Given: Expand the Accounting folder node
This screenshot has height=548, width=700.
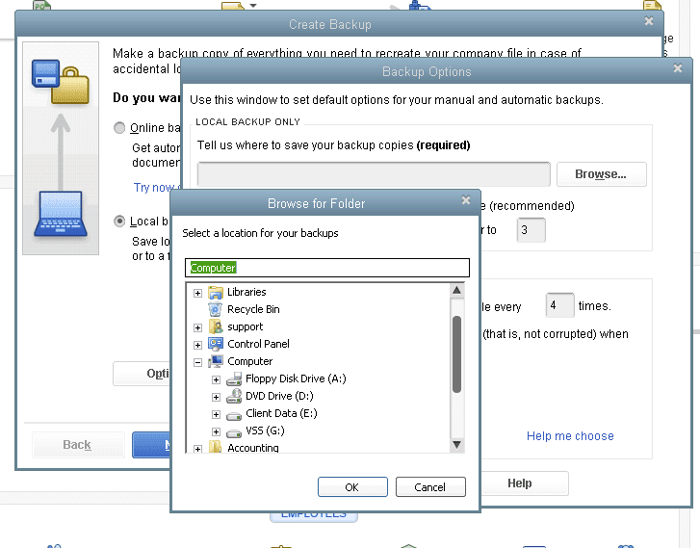Looking at the screenshot, I should click(x=197, y=449).
